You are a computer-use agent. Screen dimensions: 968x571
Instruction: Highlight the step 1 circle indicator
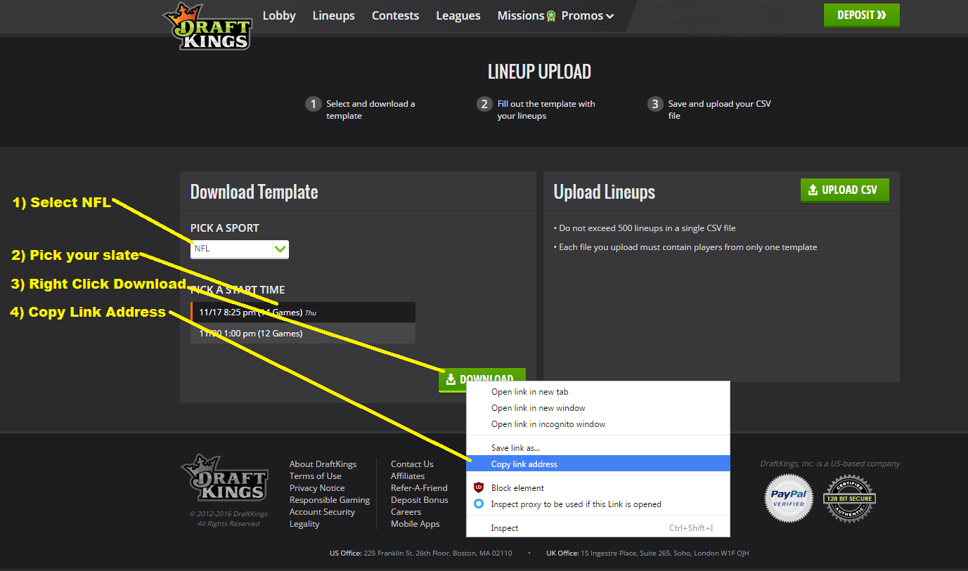[x=313, y=103]
